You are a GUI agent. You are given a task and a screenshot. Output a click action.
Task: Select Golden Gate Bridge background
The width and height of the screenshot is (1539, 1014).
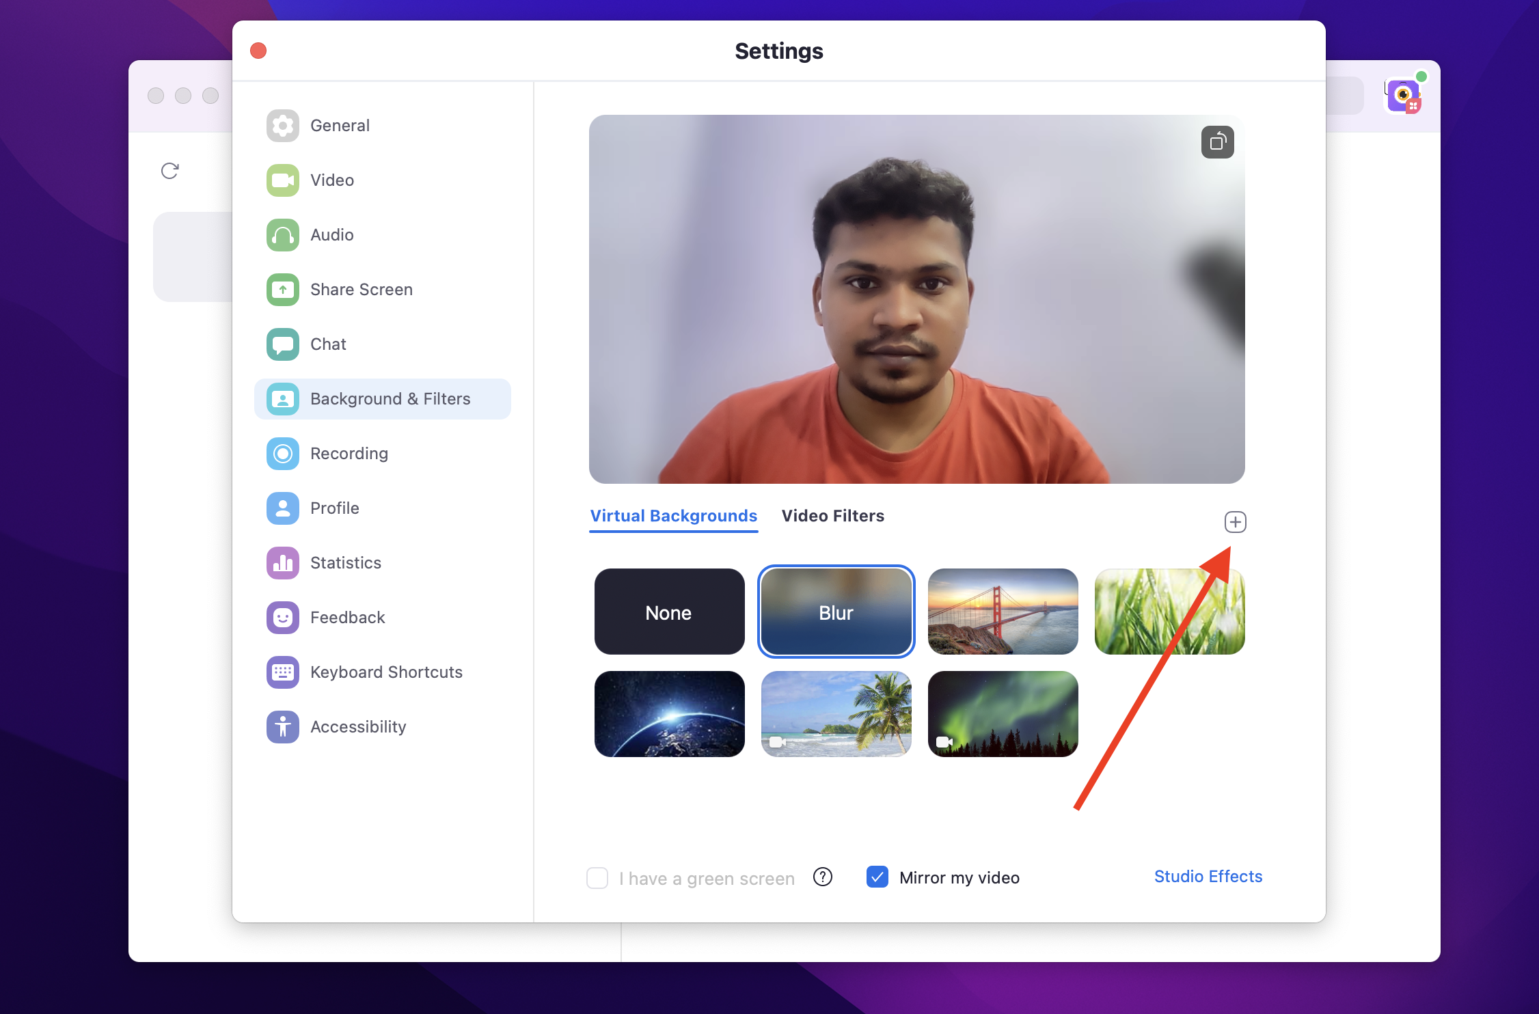click(1003, 610)
